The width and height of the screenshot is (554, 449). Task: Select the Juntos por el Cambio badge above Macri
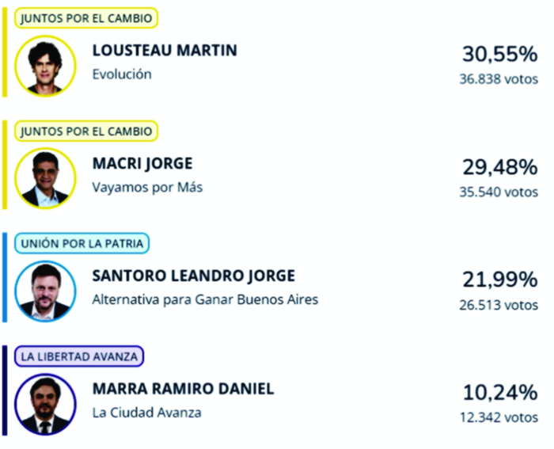86,131
